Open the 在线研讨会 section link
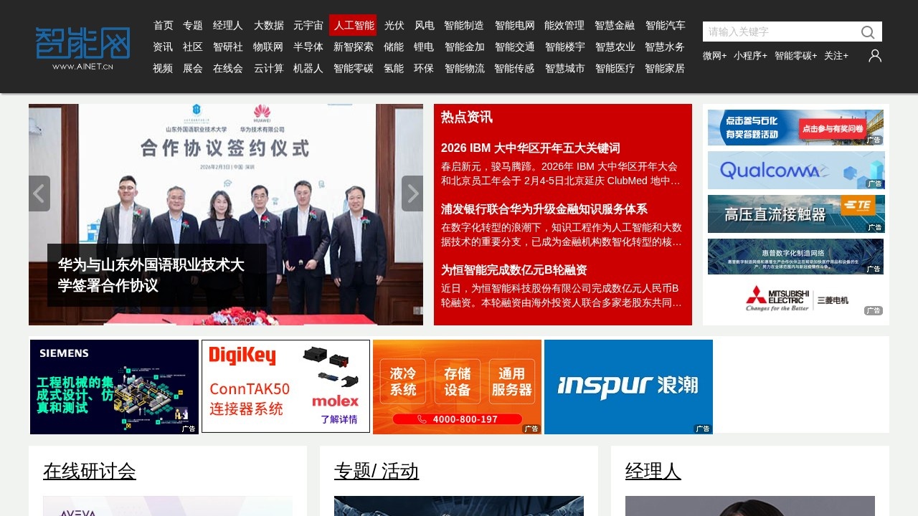This screenshot has width=918, height=516. point(89,472)
